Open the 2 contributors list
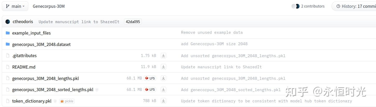376x107 pixels. [308, 6]
